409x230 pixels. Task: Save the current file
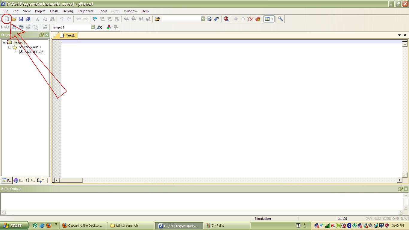(x=21, y=19)
